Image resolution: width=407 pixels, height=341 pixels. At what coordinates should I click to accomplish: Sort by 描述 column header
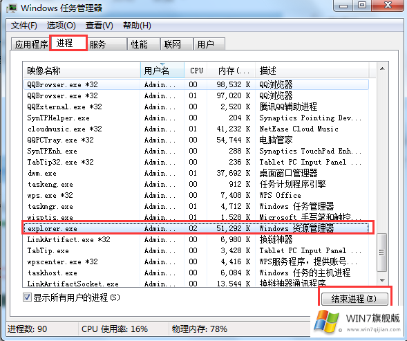[312, 71]
